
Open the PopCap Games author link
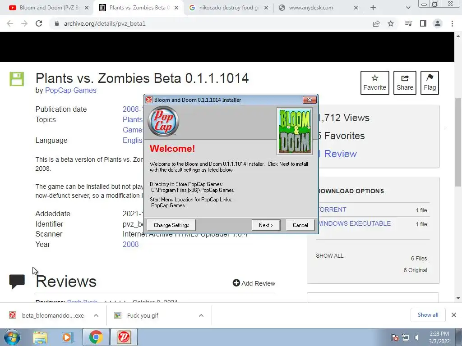coord(70,90)
